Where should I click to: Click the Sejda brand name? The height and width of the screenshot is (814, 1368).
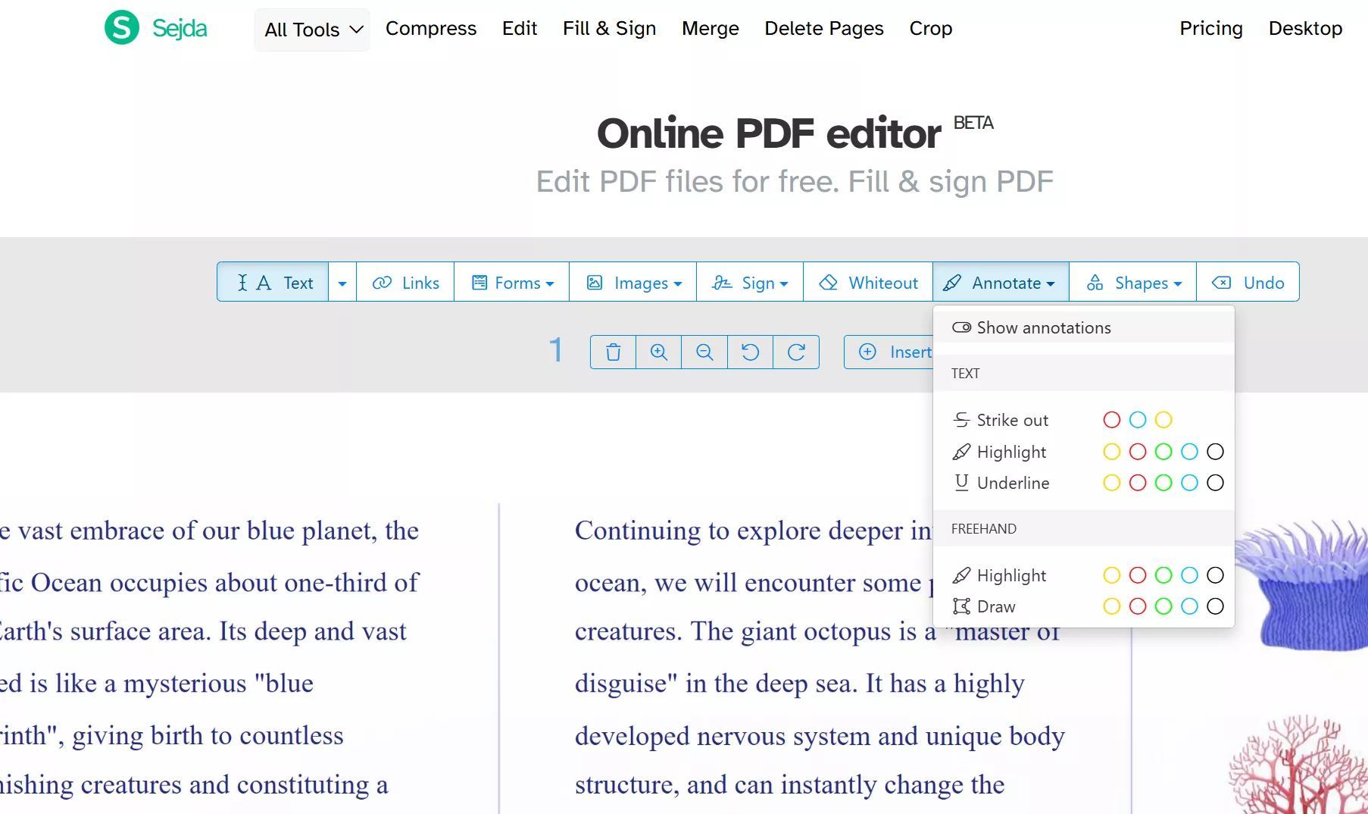(x=180, y=28)
